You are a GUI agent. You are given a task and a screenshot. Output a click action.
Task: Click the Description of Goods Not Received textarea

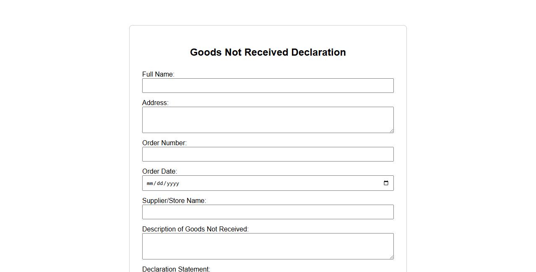(268, 246)
